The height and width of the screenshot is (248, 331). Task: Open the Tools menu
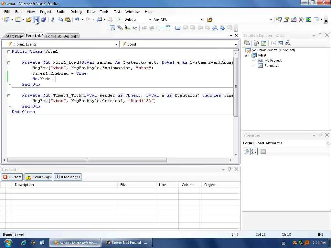[x=104, y=12]
